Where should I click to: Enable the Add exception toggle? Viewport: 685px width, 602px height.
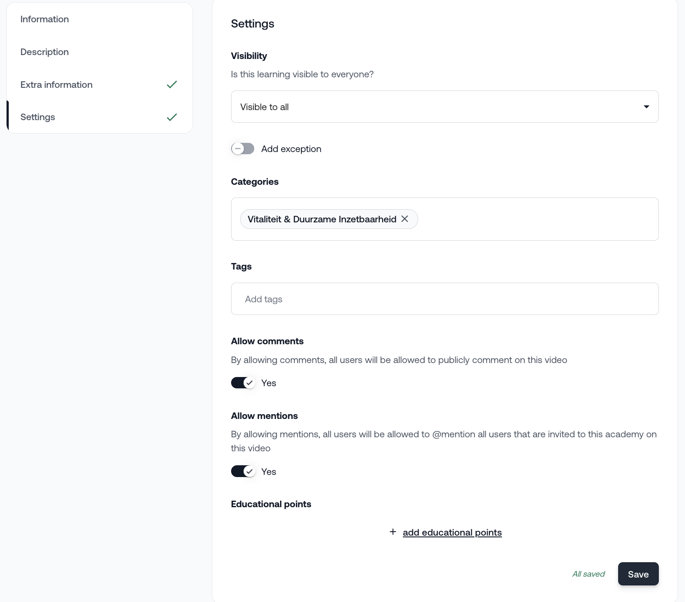243,149
